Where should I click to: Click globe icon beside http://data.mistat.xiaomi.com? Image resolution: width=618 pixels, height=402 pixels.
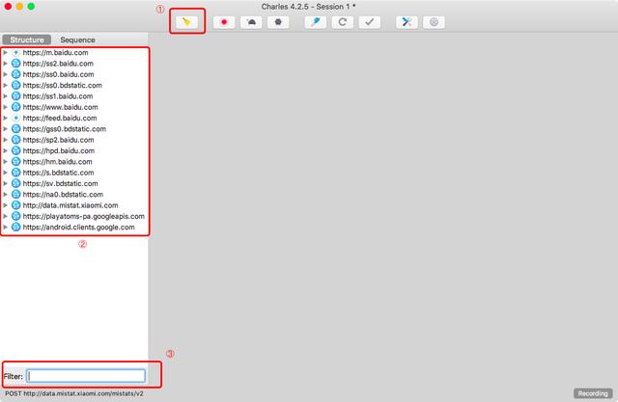coord(16,205)
